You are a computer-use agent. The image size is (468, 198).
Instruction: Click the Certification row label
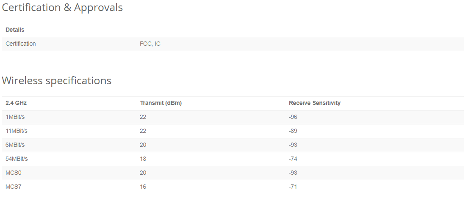[x=21, y=44]
